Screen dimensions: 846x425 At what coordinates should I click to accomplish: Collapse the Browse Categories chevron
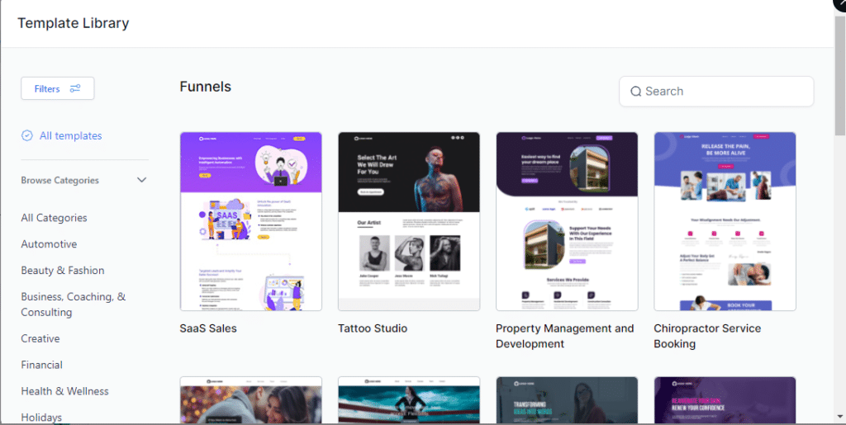(141, 180)
